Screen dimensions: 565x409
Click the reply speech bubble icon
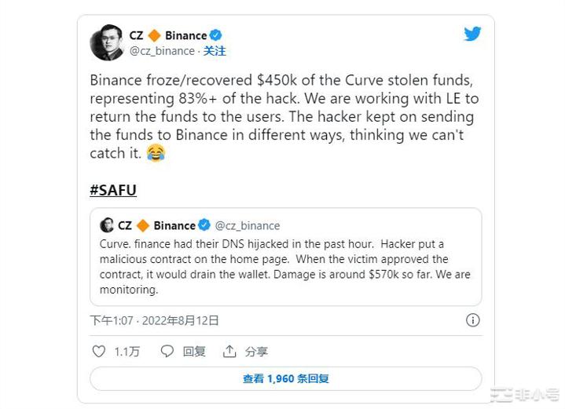click(167, 352)
